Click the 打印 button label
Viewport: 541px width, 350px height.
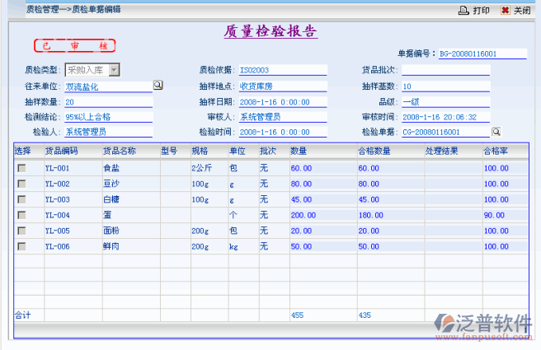coord(481,10)
